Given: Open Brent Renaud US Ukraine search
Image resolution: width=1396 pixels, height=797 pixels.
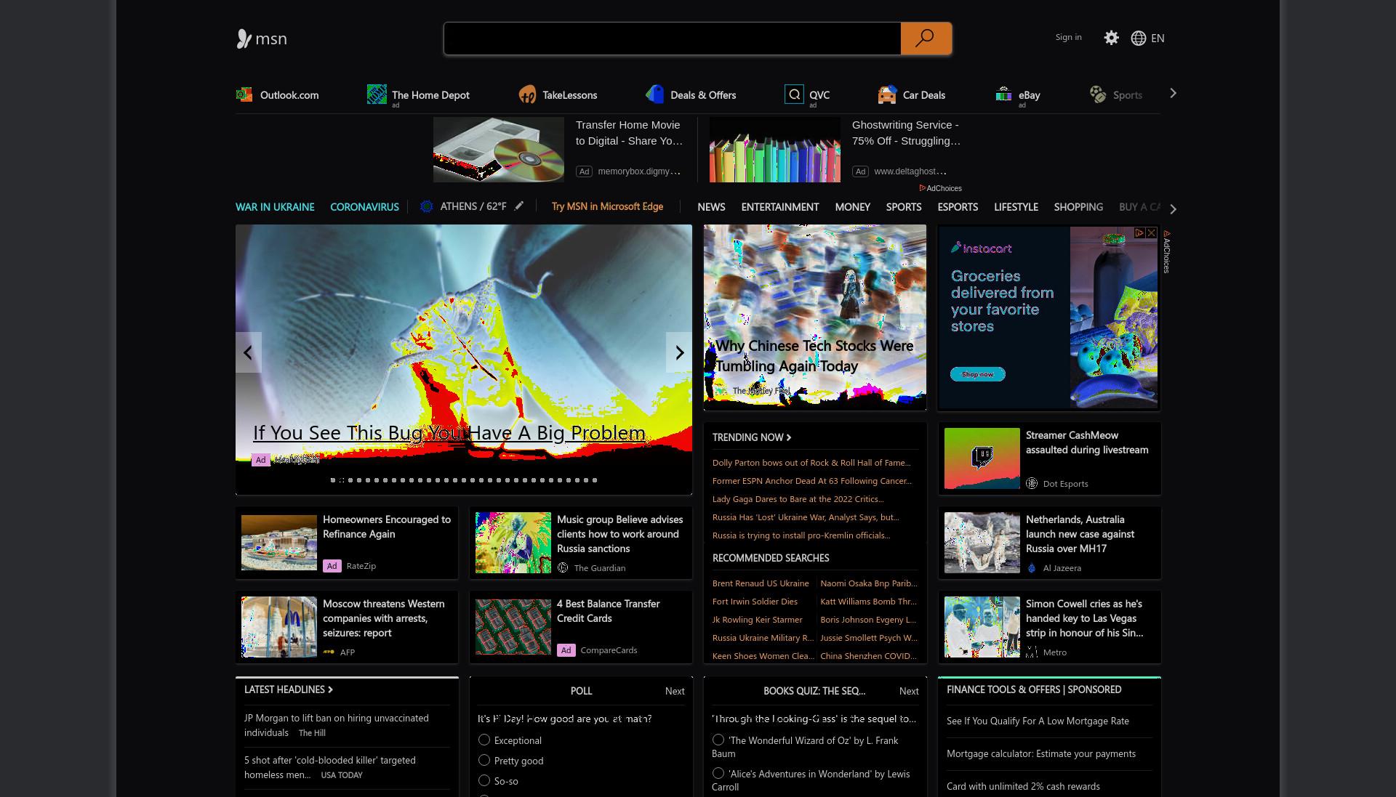Looking at the screenshot, I should (761, 583).
